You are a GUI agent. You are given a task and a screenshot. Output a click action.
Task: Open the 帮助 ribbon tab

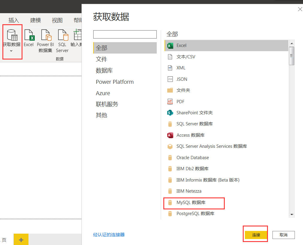pos(78,20)
